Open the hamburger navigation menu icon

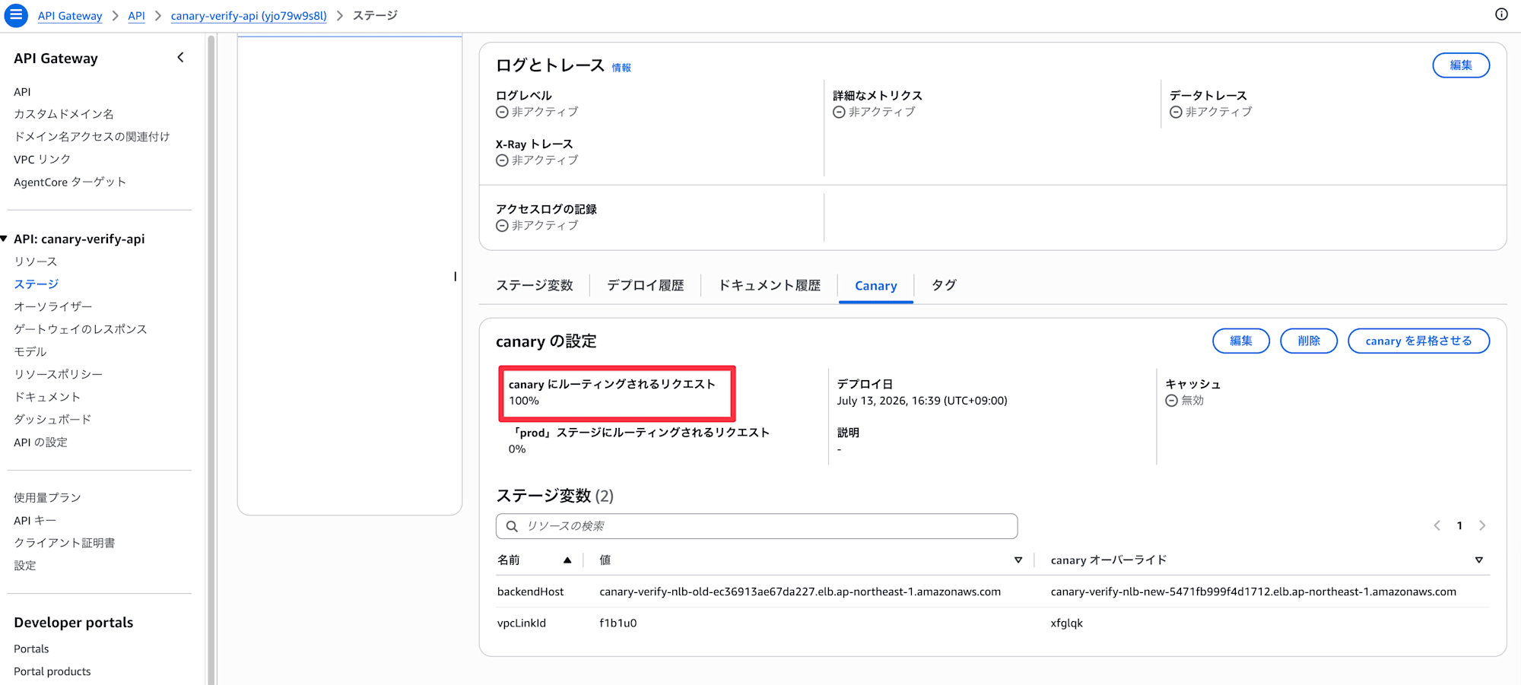tap(16, 15)
